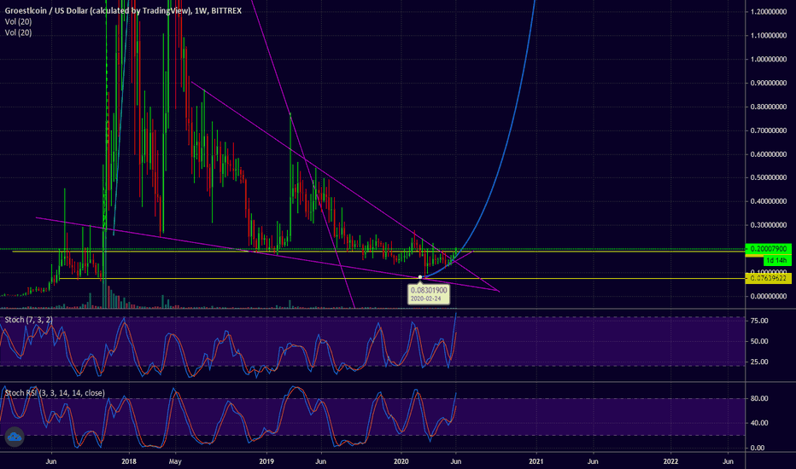The image size is (796, 469).
Task: Select the white low-point marker above the tooltip
Action: [x=420, y=277]
